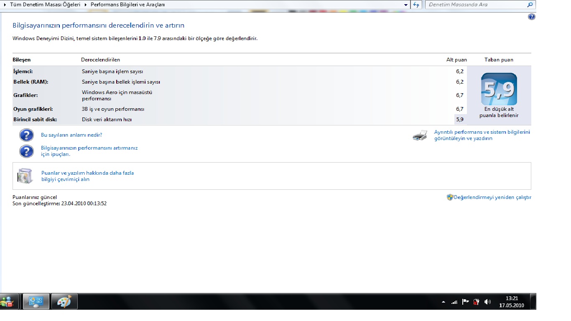Image resolution: width=571 pixels, height=321 pixels.
Task: Click the 'Grafikler:' row label
Action: [25, 95]
